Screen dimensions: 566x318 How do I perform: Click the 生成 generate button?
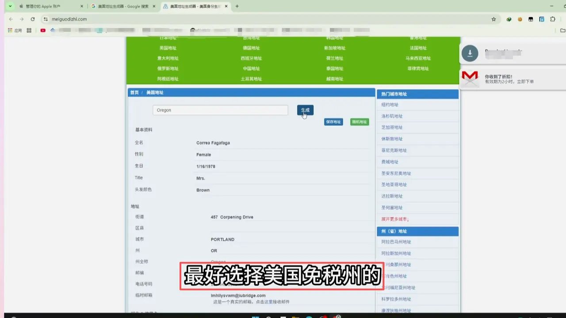[305, 110]
